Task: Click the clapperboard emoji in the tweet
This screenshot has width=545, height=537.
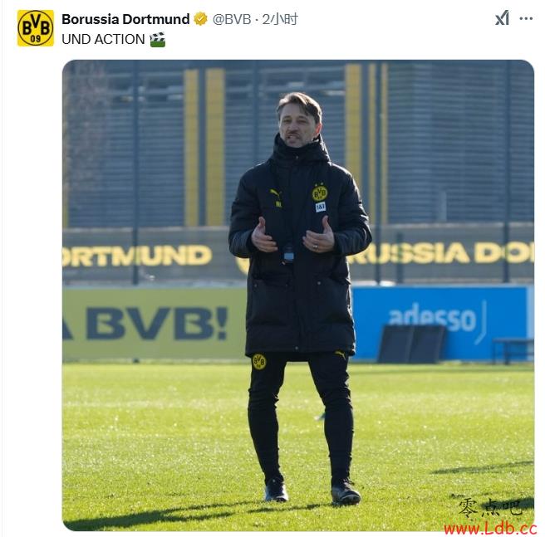Action: [158, 39]
